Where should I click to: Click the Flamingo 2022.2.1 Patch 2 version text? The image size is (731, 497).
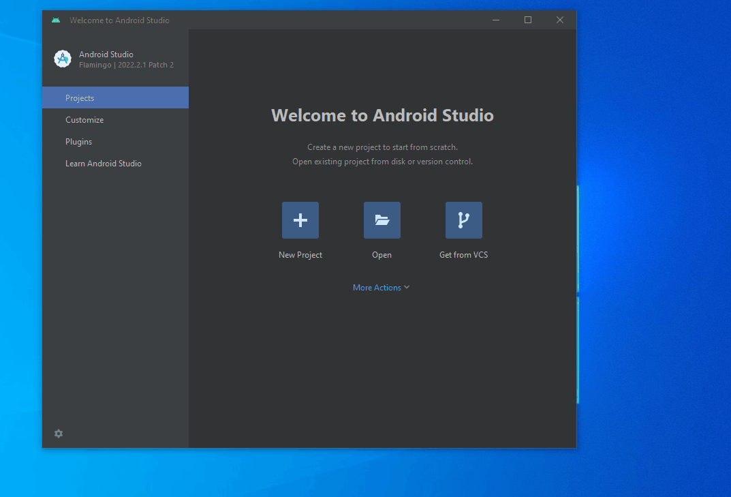click(126, 65)
